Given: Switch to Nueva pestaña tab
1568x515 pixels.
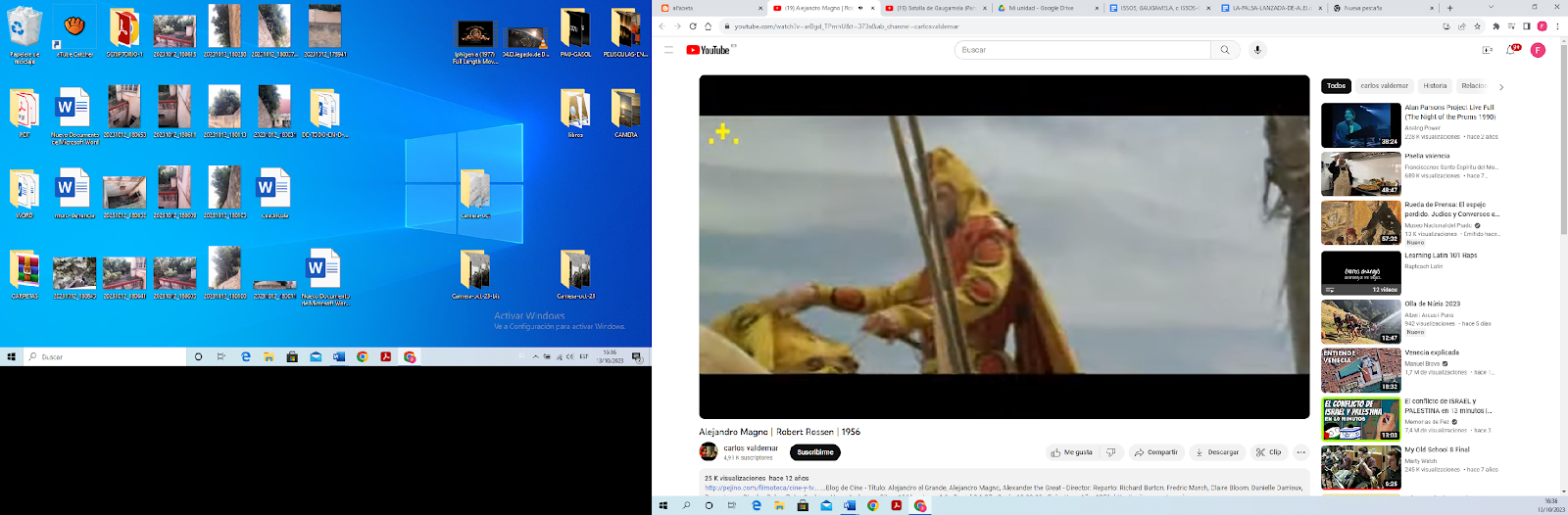Looking at the screenshot, I should [x=1383, y=8].
